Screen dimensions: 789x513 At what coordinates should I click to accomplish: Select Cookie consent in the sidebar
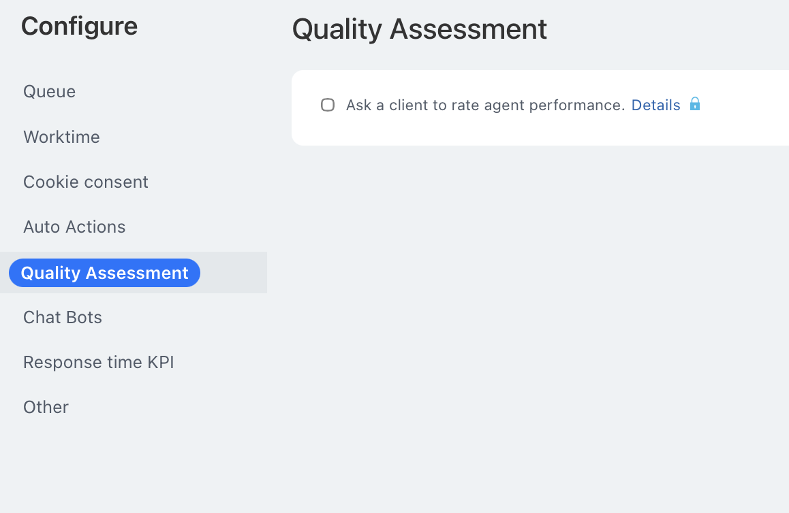pos(86,182)
